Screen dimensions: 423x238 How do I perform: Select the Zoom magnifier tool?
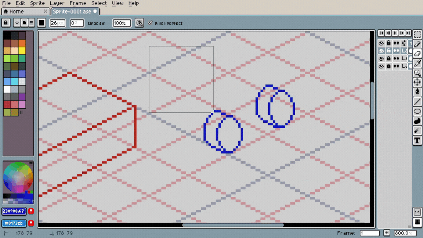(x=417, y=73)
